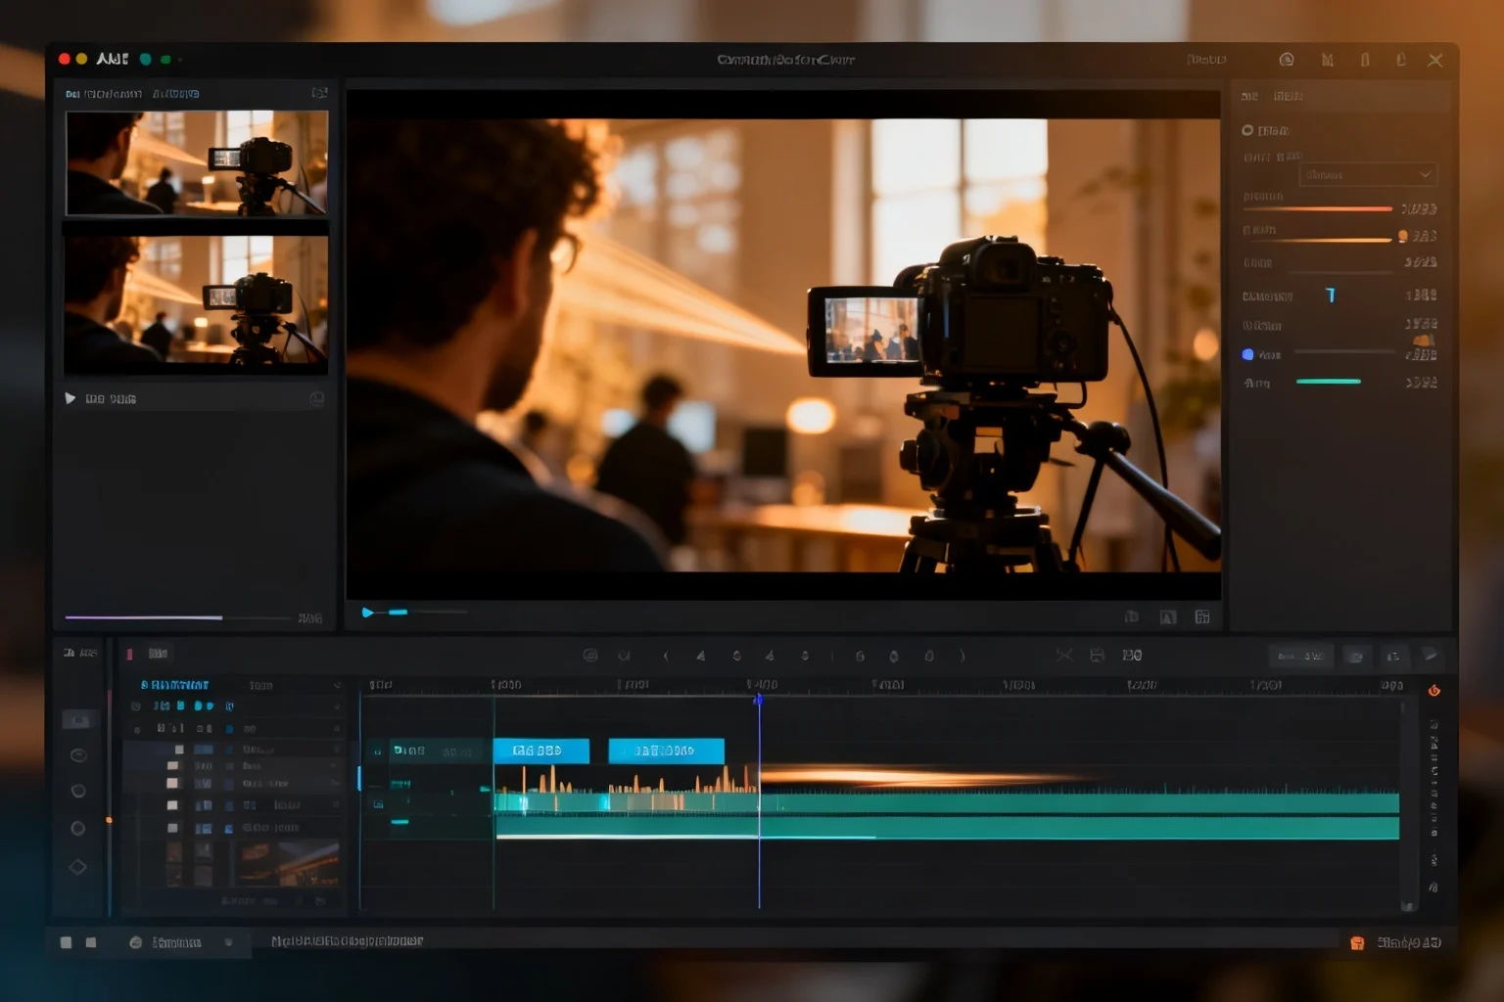1504x1002 pixels.
Task: Click the icon right of the save disk icon
Action: (x=1132, y=655)
